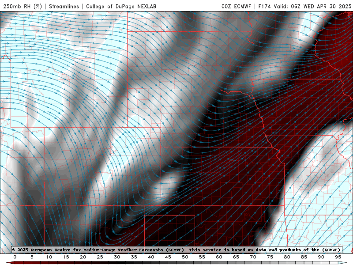Select "F174 Valid: 06Z WED APR 30 2025" text

coord(304,6)
